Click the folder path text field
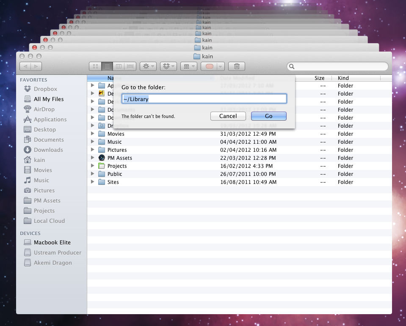 pyautogui.click(x=204, y=99)
